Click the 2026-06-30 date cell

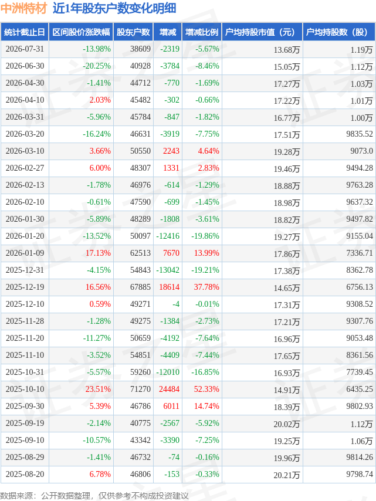(x=25, y=66)
